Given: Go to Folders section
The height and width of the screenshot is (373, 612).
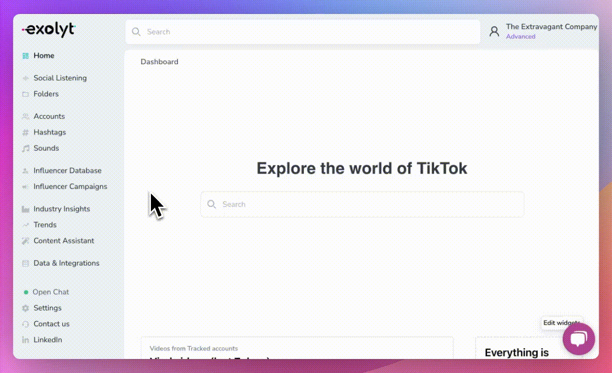Looking at the screenshot, I should 46,94.
